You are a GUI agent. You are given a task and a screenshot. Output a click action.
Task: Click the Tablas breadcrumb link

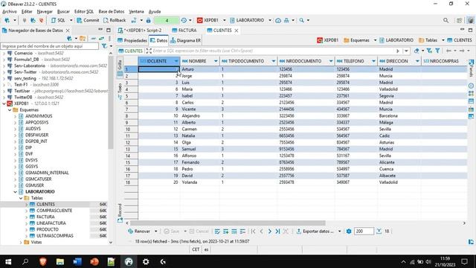click(x=428, y=40)
